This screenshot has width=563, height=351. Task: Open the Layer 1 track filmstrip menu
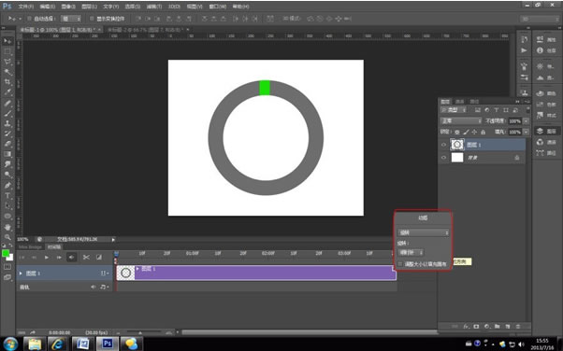[x=105, y=274]
